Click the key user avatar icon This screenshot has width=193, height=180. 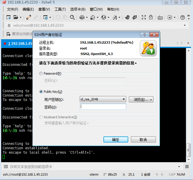pyautogui.click(x=148, y=48)
